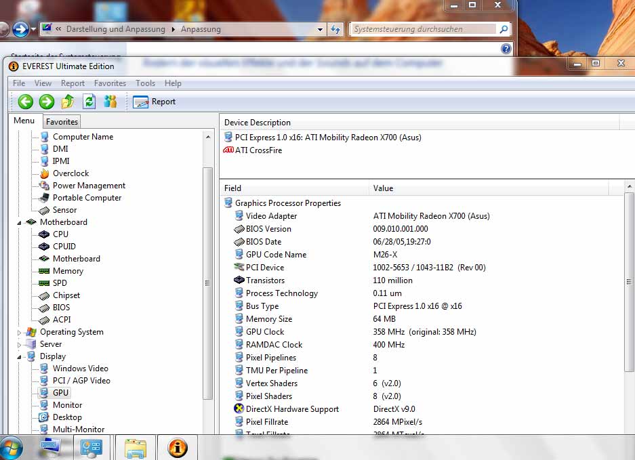Click the GPU Clock value 358 MHz
Image resolution: width=635 pixels, height=460 pixels.
424,332
